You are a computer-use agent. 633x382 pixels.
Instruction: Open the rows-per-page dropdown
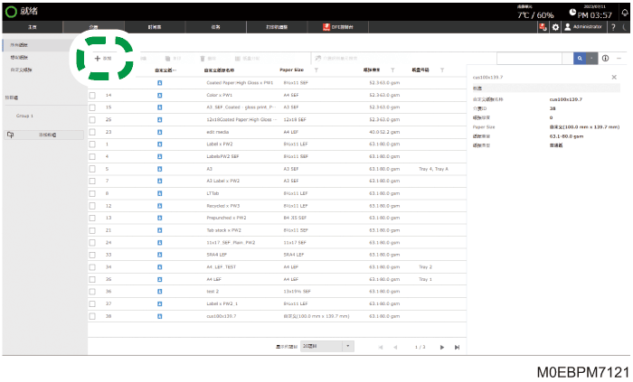[x=327, y=347]
